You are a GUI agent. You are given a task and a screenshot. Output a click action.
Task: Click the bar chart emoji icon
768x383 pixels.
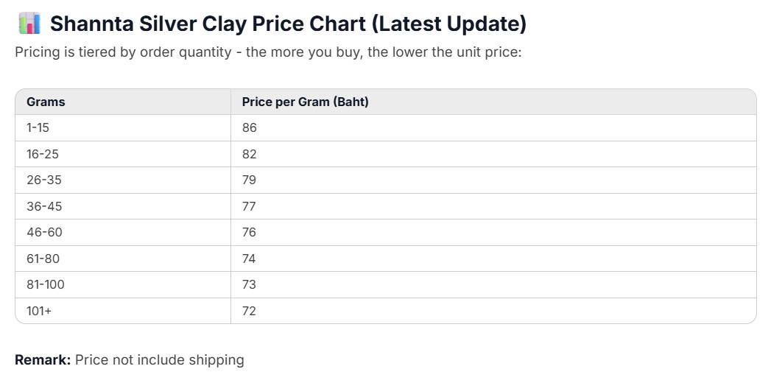[x=28, y=24]
